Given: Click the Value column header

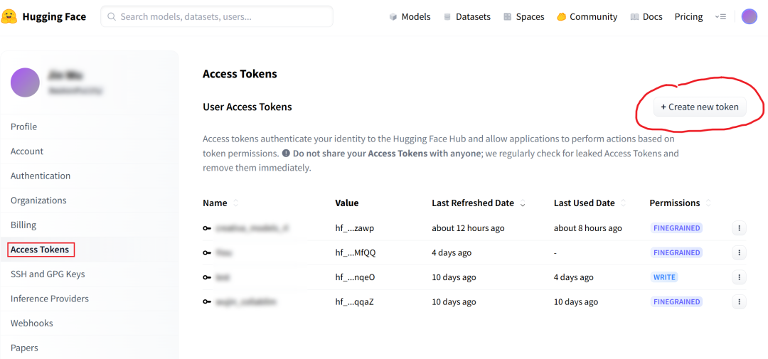Looking at the screenshot, I should (x=347, y=203).
